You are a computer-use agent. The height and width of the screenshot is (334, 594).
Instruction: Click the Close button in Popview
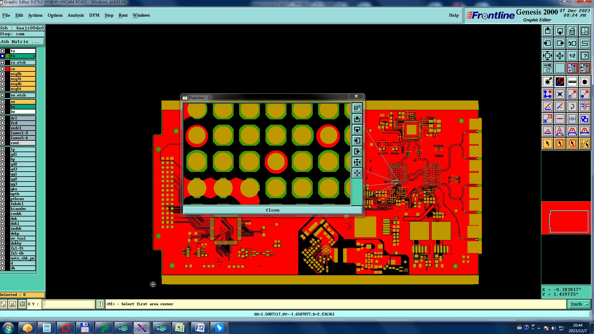pos(272,210)
